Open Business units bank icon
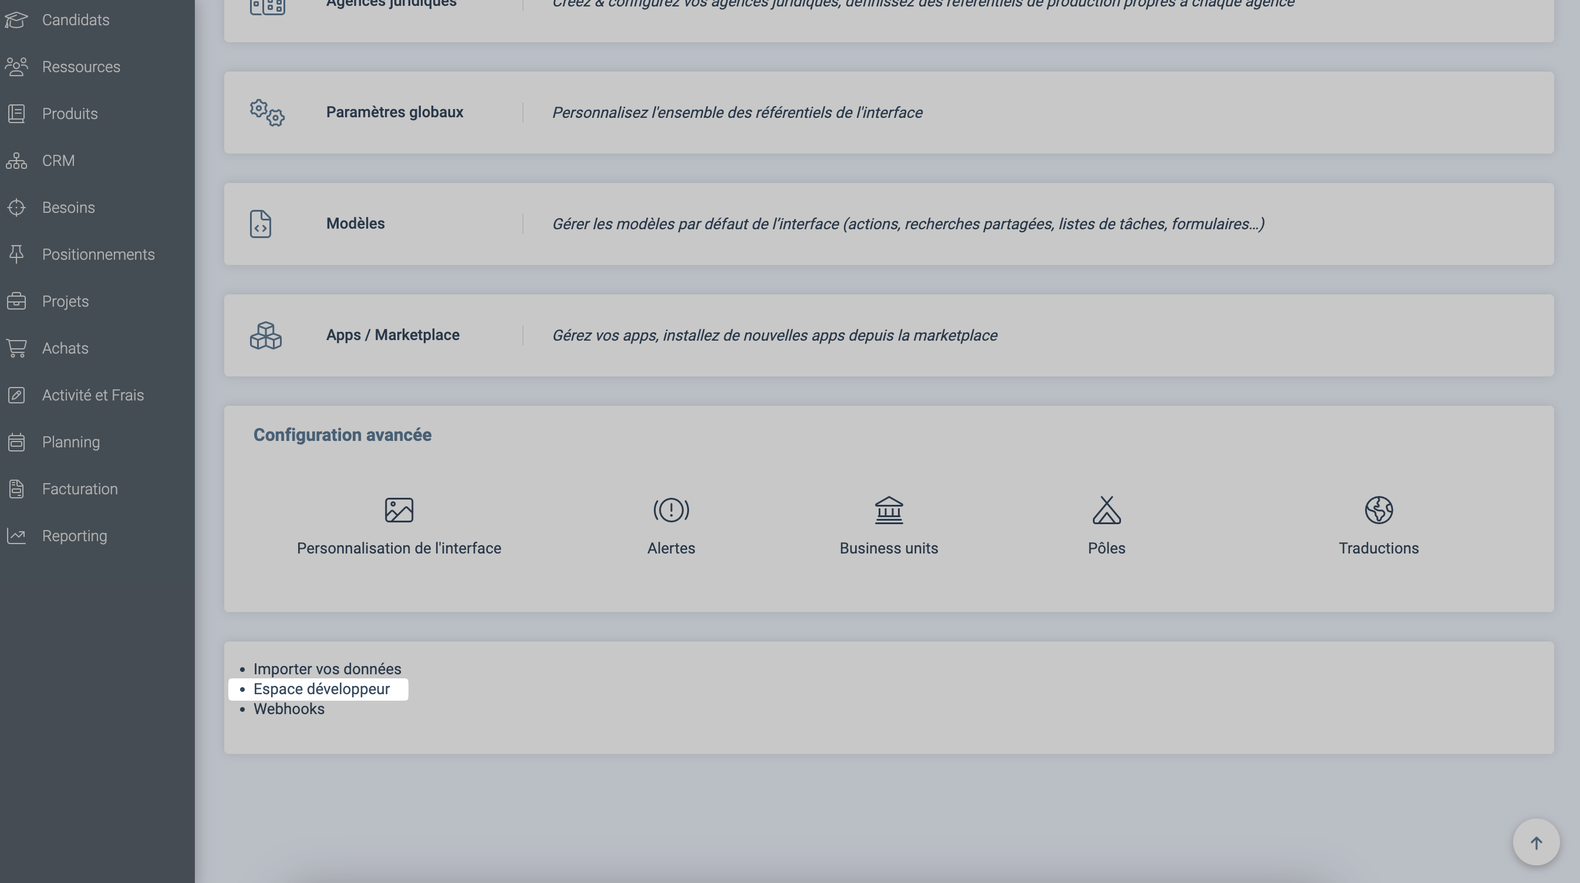Viewport: 1580px width, 883px height. (888, 510)
